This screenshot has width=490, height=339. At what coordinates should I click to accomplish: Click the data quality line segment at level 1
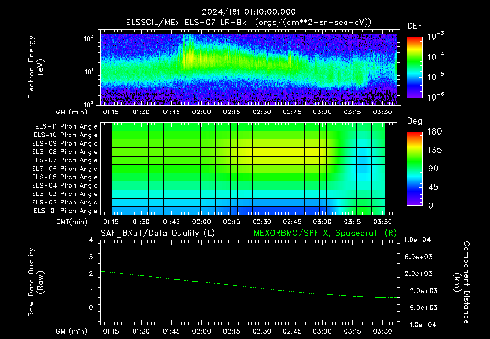(236, 291)
